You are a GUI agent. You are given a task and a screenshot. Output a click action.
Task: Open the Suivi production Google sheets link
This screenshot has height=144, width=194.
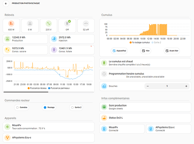pos(145,107)
